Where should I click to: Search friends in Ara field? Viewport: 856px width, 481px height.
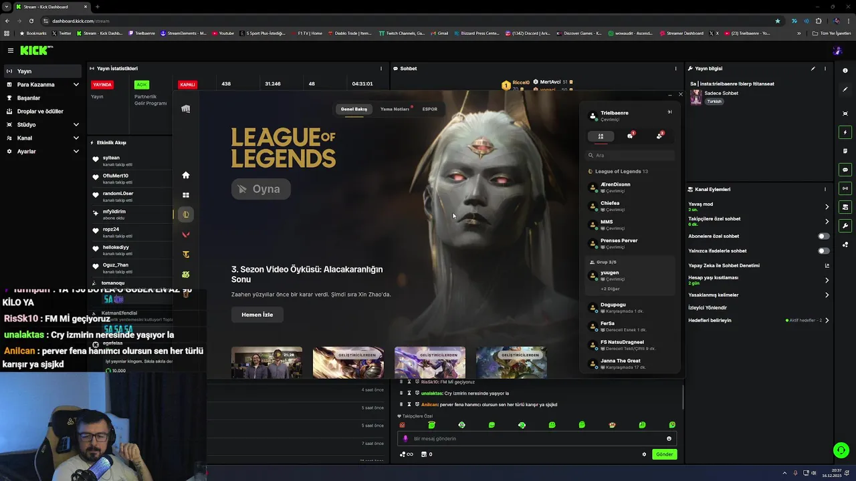click(630, 155)
